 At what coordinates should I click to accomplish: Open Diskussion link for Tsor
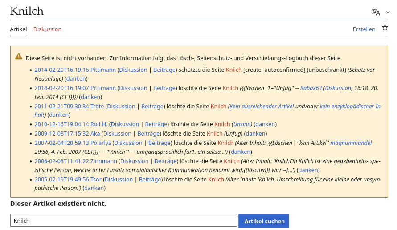click(119, 179)
